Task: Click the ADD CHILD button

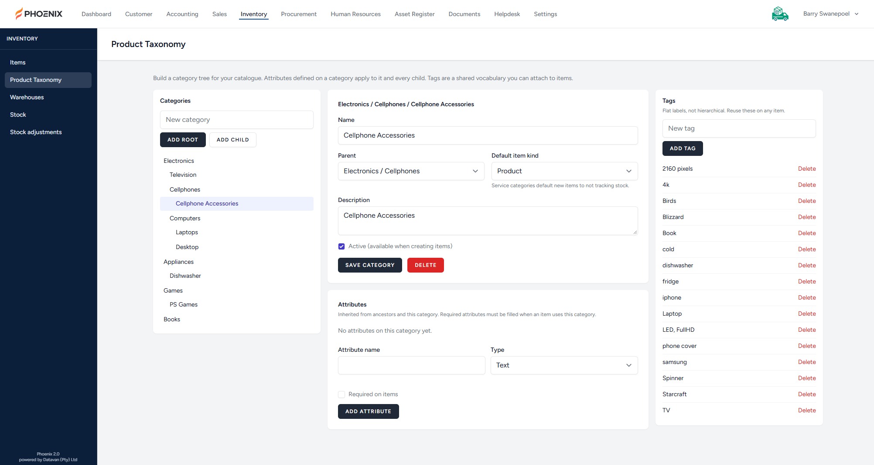Action: pyautogui.click(x=233, y=140)
